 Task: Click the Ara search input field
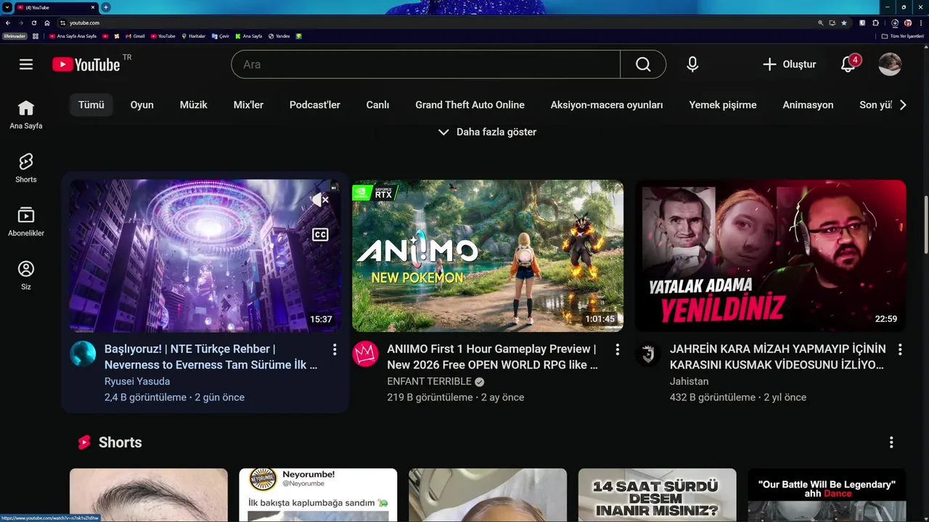[x=426, y=65]
